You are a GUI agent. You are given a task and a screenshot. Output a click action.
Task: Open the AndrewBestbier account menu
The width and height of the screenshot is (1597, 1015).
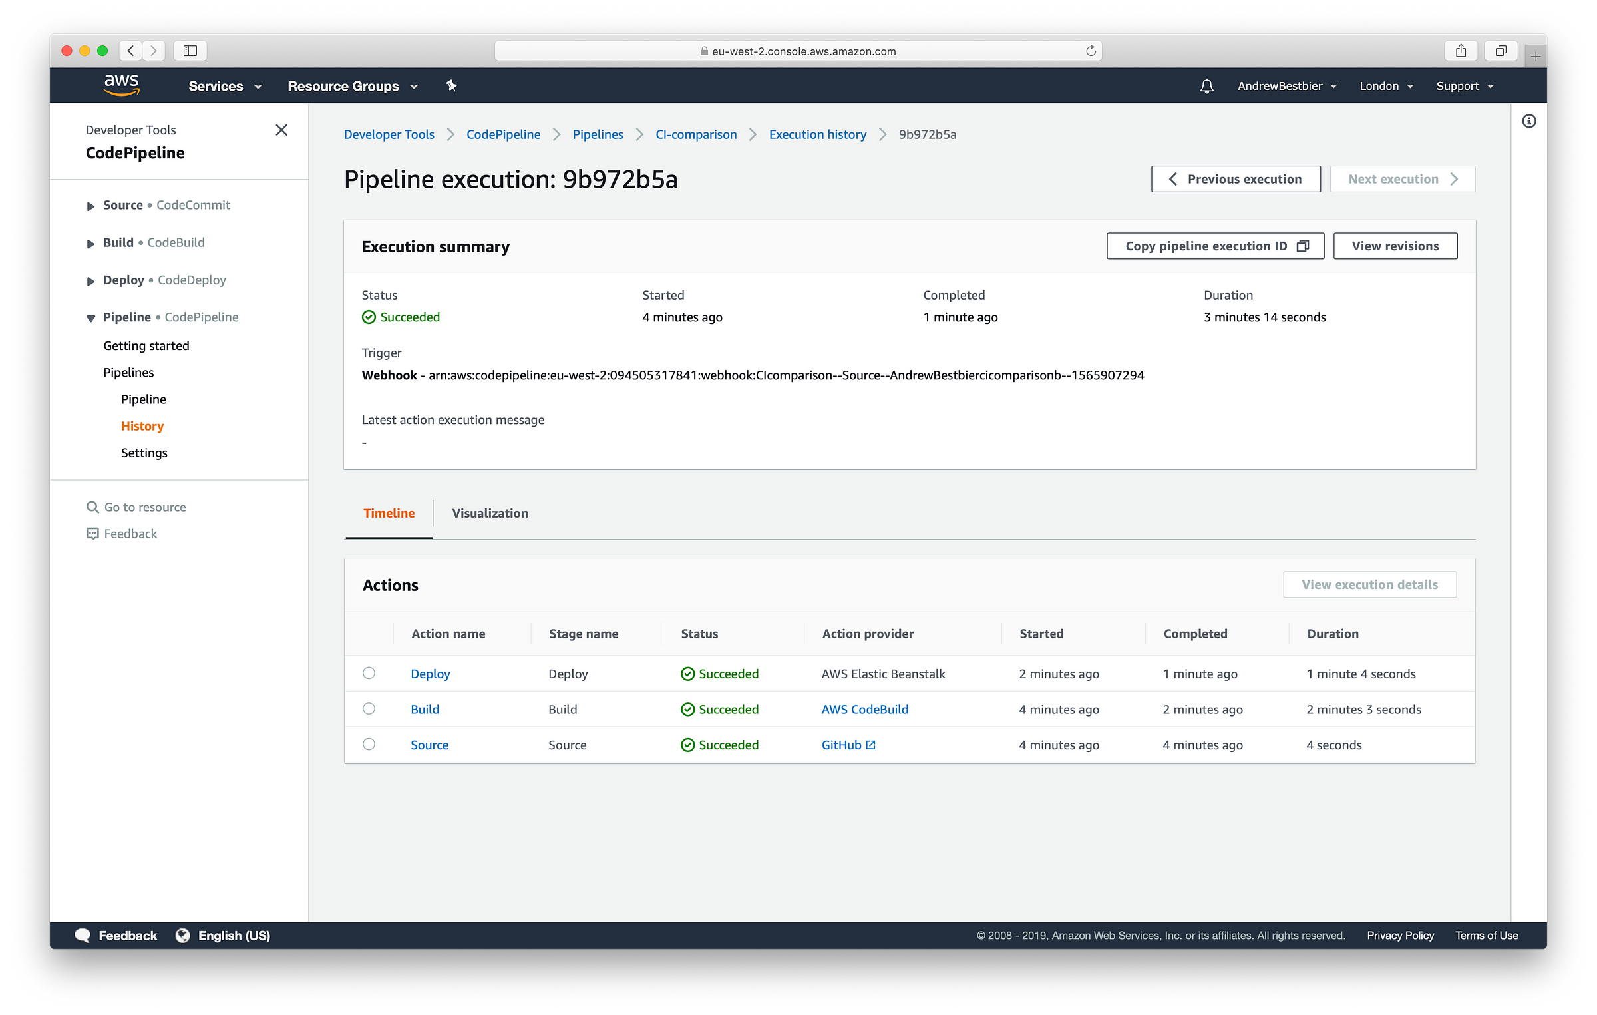pyautogui.click(x=1287, y=86)
